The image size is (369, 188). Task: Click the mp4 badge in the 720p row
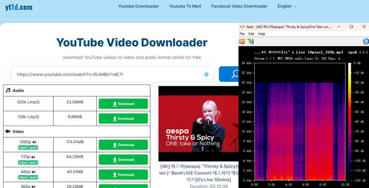23,162
